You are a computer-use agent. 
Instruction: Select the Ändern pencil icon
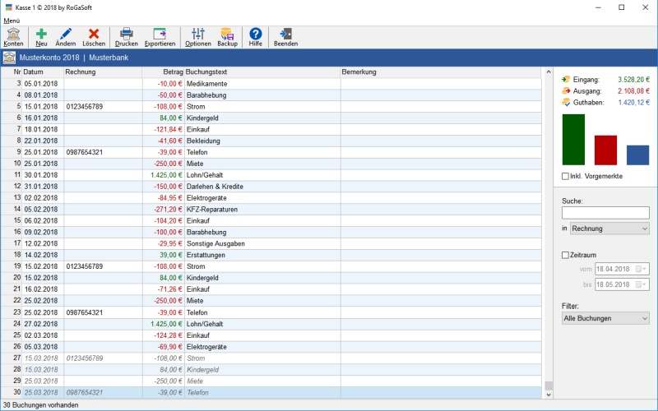66,36
